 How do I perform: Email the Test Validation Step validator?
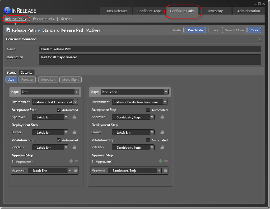[74, 147]
